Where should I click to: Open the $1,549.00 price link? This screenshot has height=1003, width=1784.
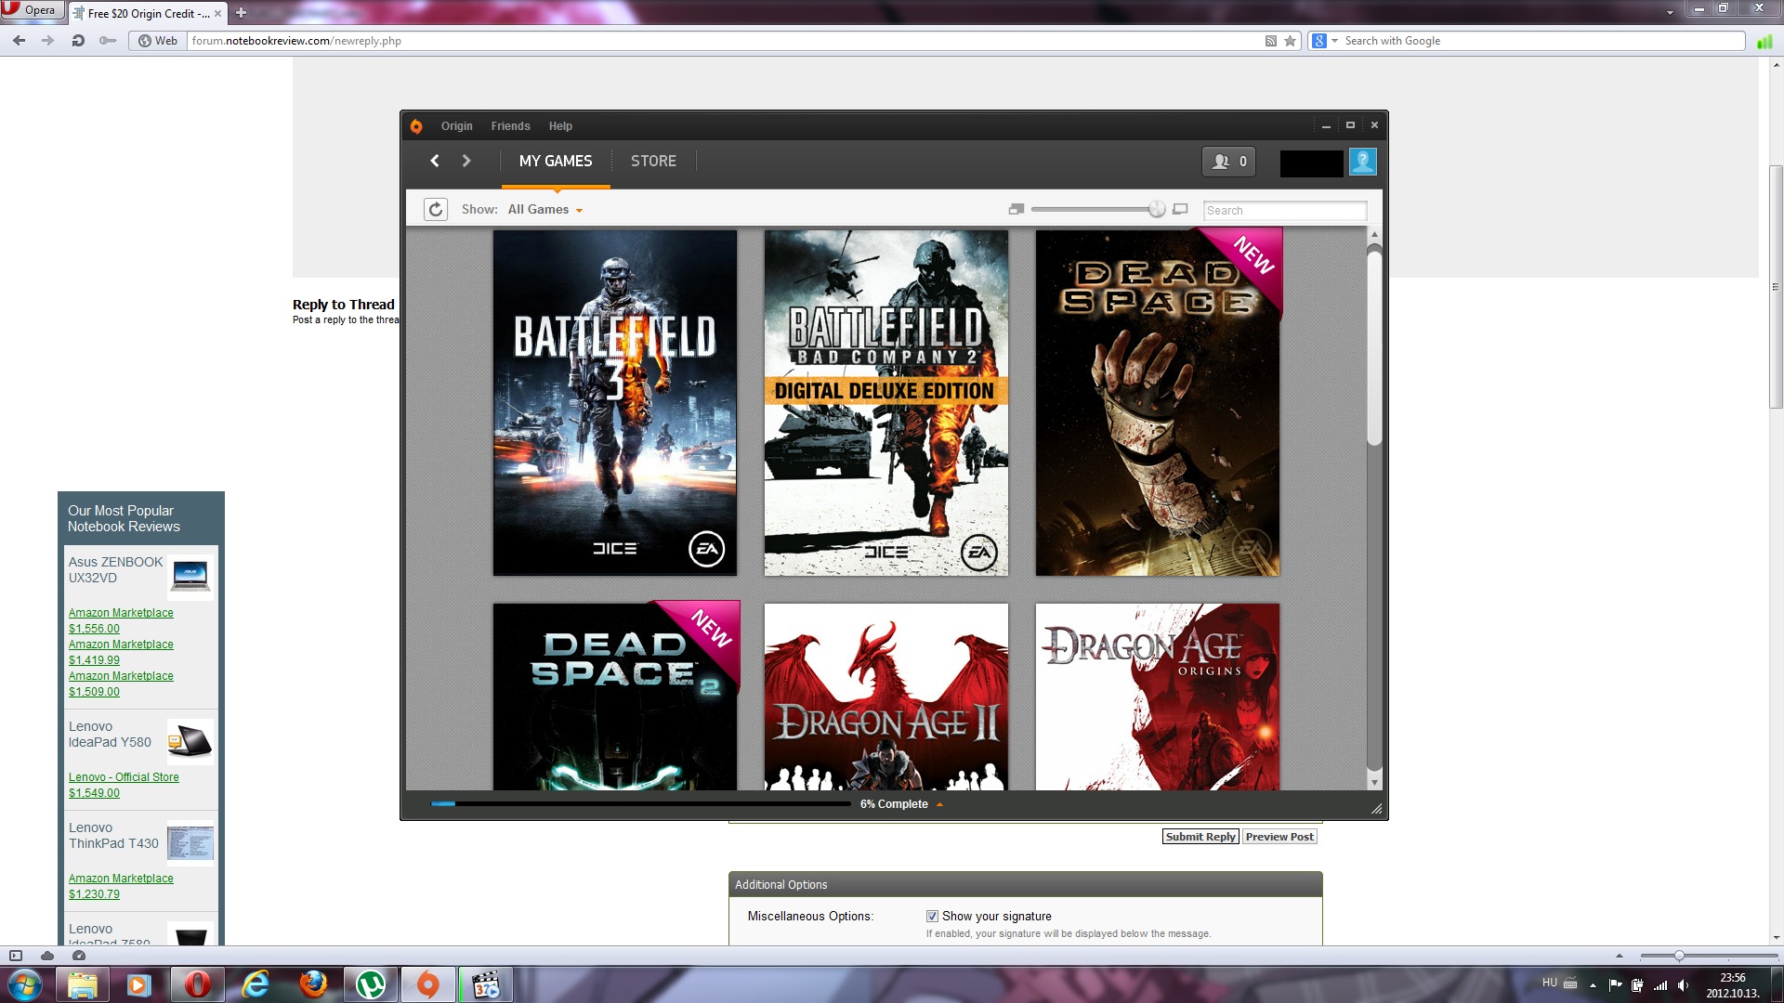94,793
